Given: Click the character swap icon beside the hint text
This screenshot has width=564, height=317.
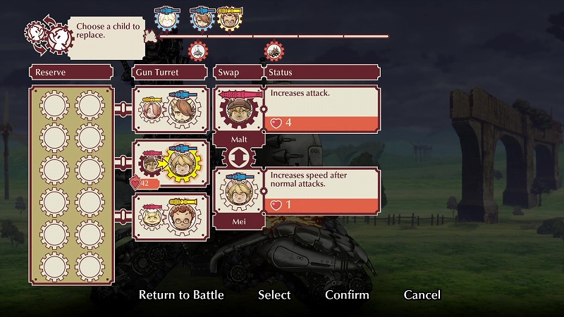Looking at the screenshot, I should point(49,35).
